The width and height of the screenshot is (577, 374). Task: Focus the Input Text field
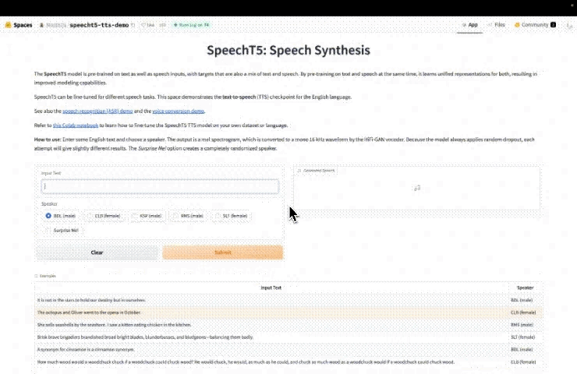(x=160, y=186)
